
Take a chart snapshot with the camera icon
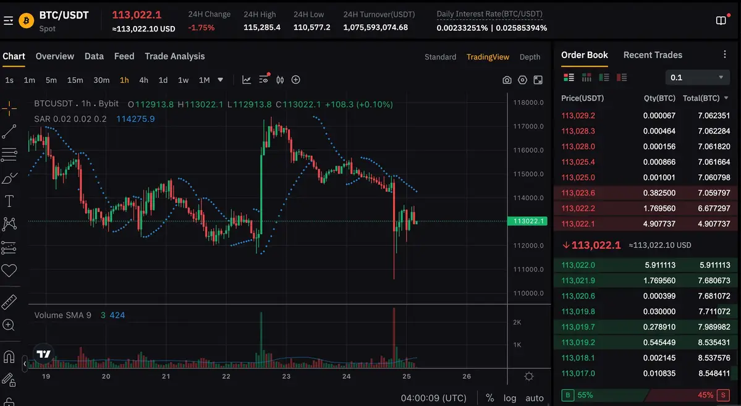coord(507,80)
